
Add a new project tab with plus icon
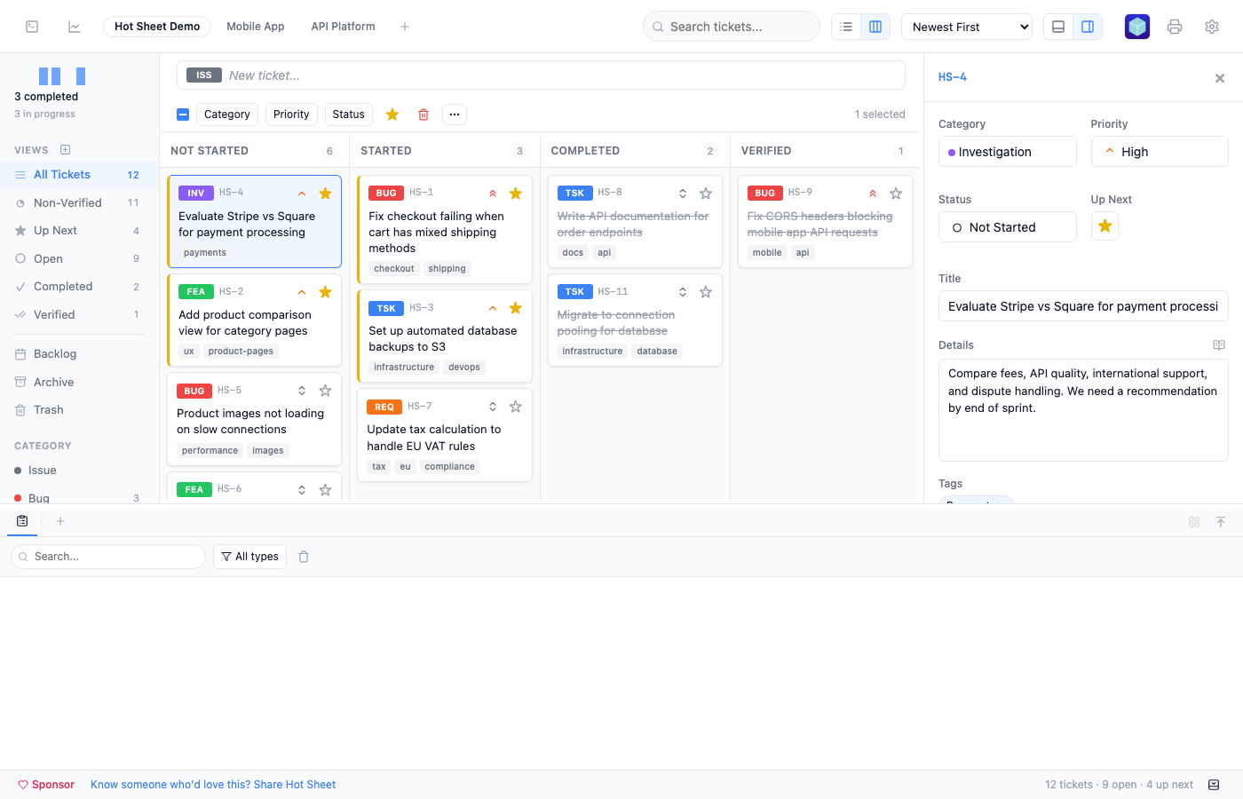coord(405,27)
